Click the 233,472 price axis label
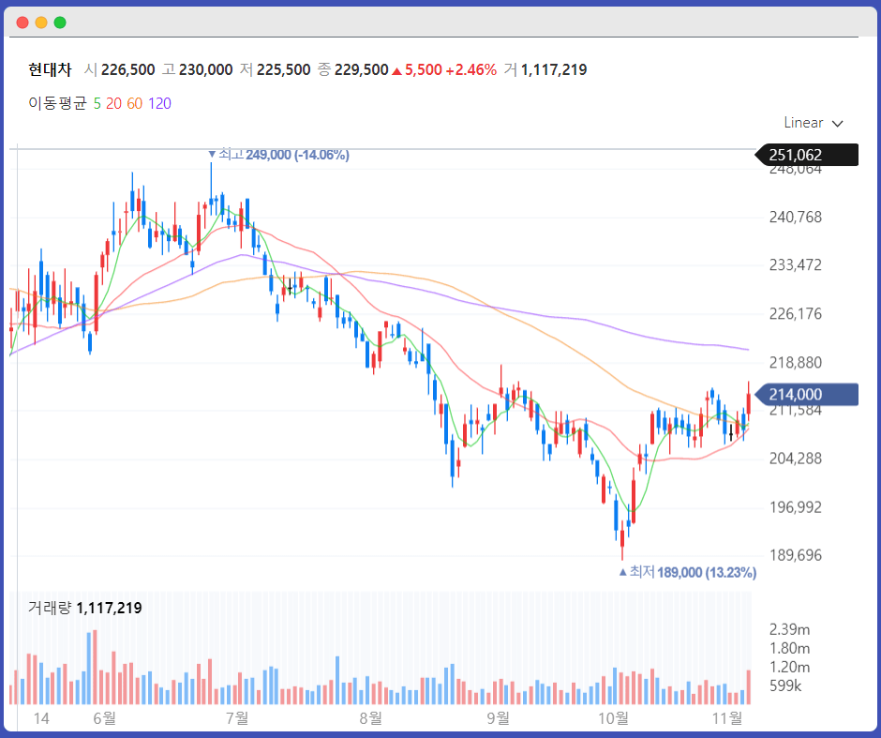This screenshot has width=881, height=738. click(x=795, y=264)
